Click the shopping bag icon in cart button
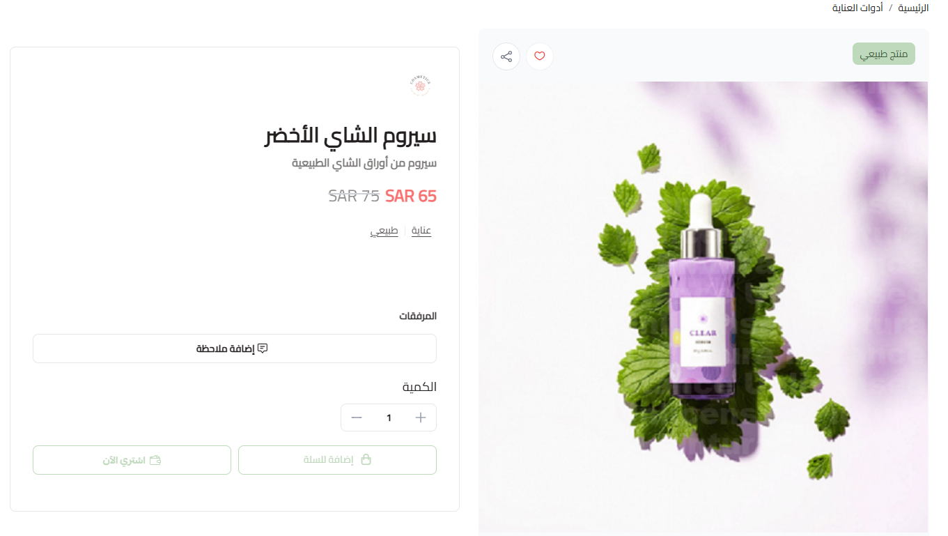The height and width of the screenshot is (536, 948). 366,460
